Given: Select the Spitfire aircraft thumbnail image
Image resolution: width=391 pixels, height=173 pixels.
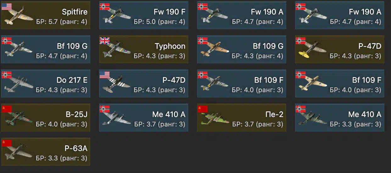Looking at the screenshot, I should click(x=19, y=16).
